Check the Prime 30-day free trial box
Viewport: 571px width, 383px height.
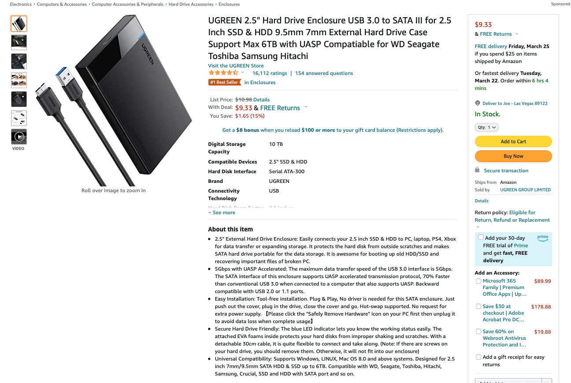click(480, 237)
